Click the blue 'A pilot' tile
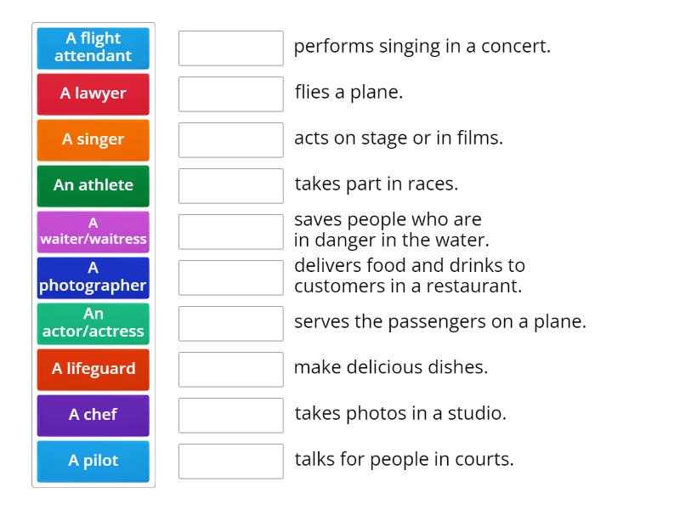This screenshot has width=680, height=510. point(93,461)
